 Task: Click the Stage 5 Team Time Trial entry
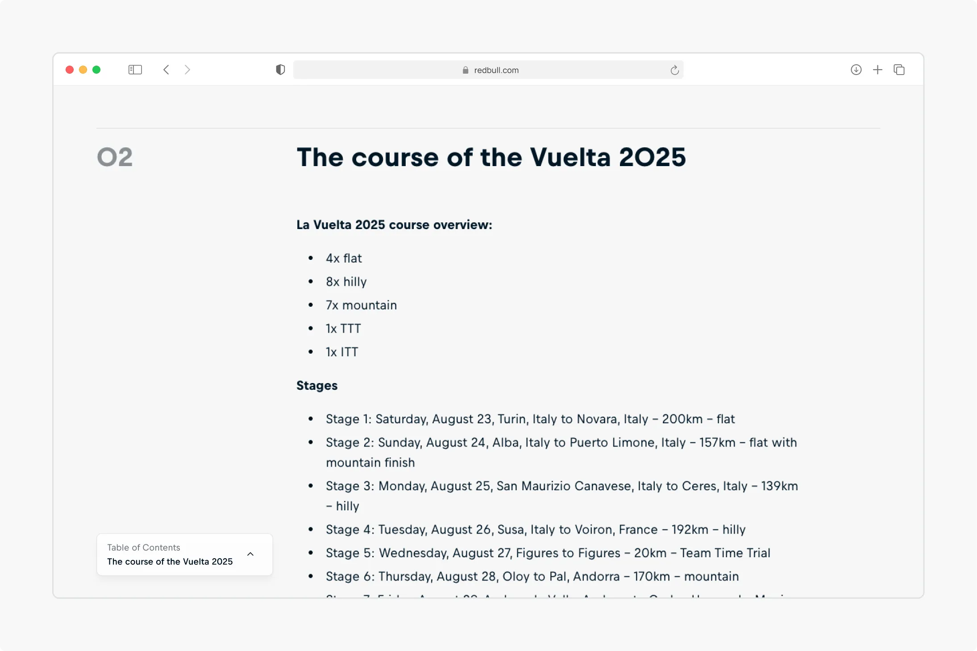[x=548, y=553]
